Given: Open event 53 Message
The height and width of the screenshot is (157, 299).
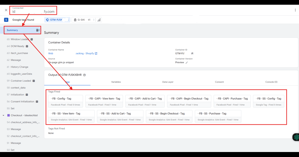Looking at the screenshot, I should (14, 129).
